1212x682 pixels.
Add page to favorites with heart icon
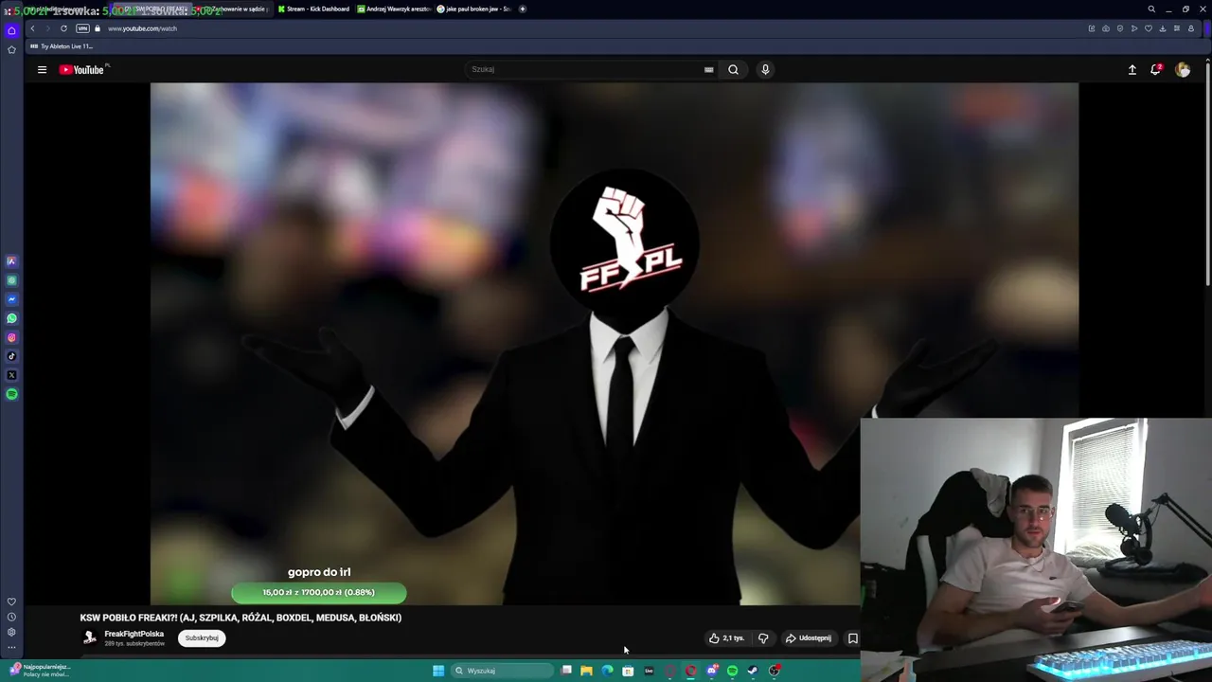pyautogui.click(x=1149, y=28)
